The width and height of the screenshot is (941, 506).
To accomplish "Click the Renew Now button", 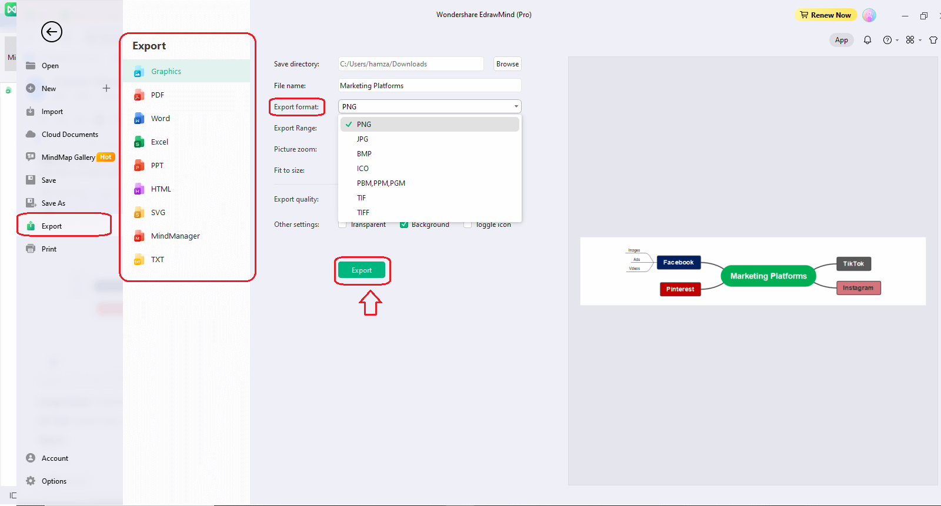I will click(826, 15).
